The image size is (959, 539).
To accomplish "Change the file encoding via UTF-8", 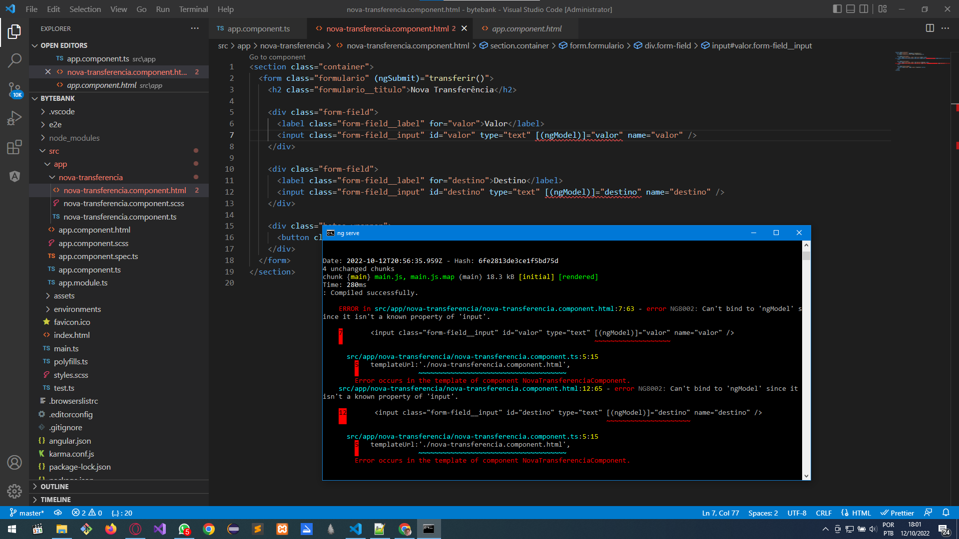I will point(797,513).
